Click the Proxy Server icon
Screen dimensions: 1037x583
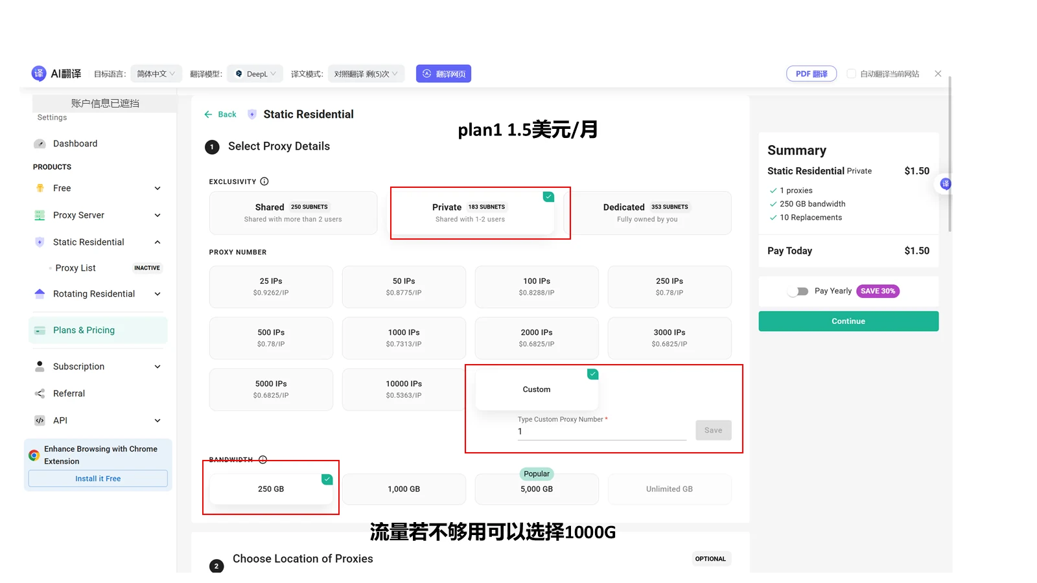coord(40,215)
